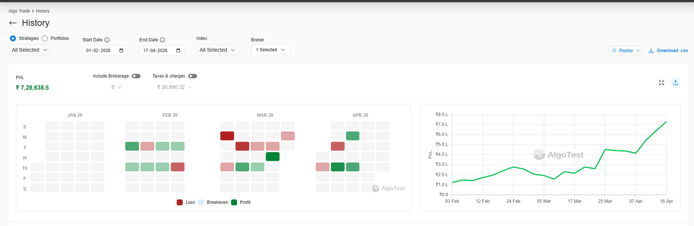This screenshot has height=226, width=694.
Task: Click the red Tuesday cell in APR 26
Action: pyautogui.click(x=338, y=146)
